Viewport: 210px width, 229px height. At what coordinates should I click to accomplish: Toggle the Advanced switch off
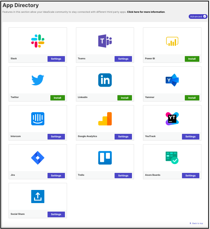(x=198, y=16)
